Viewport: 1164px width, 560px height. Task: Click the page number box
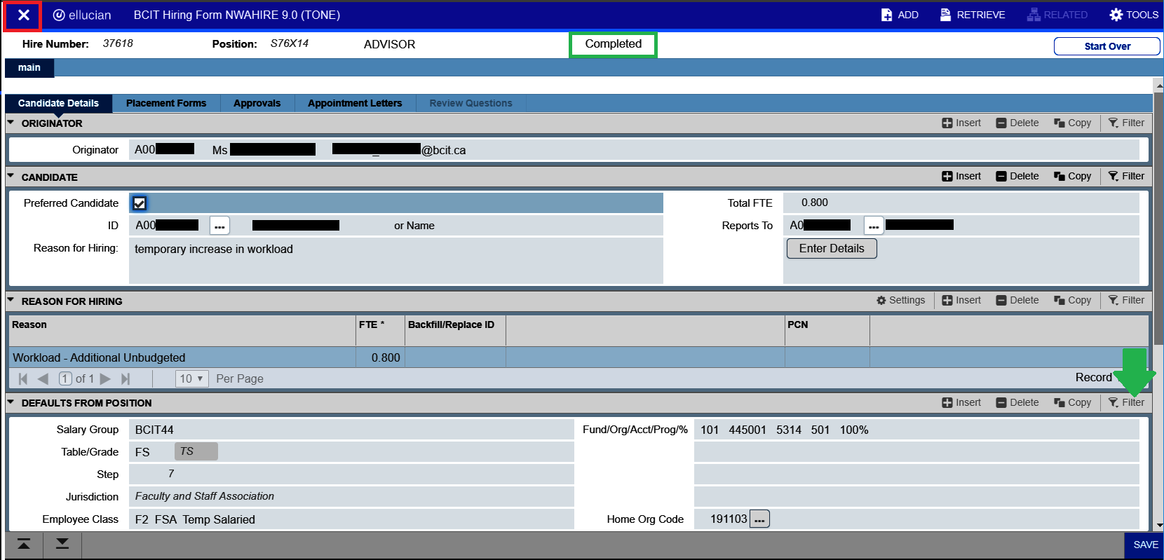point(65,378)
